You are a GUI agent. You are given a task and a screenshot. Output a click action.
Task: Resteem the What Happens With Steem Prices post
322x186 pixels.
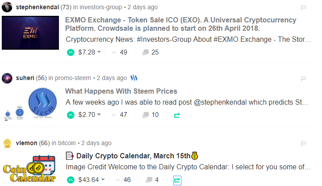pyautogui.click(x=177, y=115)
